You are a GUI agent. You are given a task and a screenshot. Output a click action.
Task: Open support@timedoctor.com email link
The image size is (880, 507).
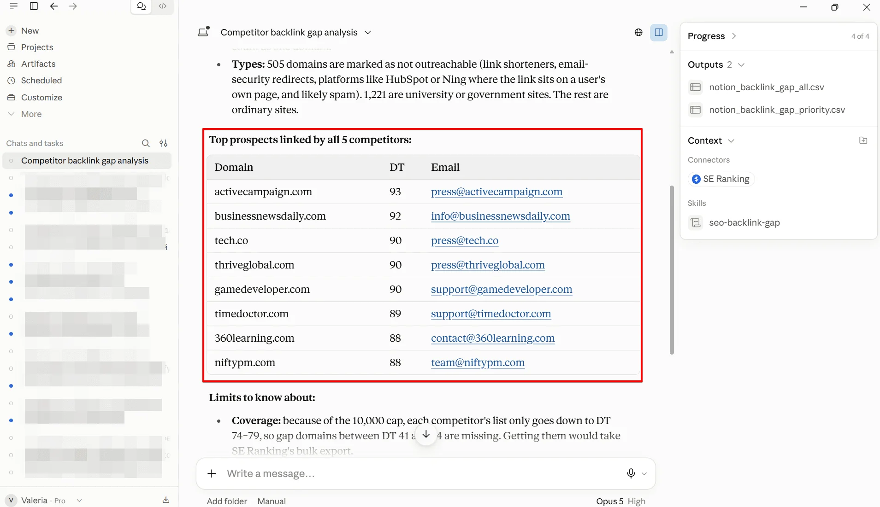point(491,314)
